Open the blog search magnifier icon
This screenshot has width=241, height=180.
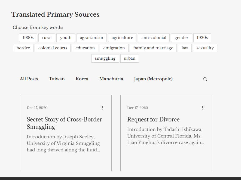pos(205,79)
